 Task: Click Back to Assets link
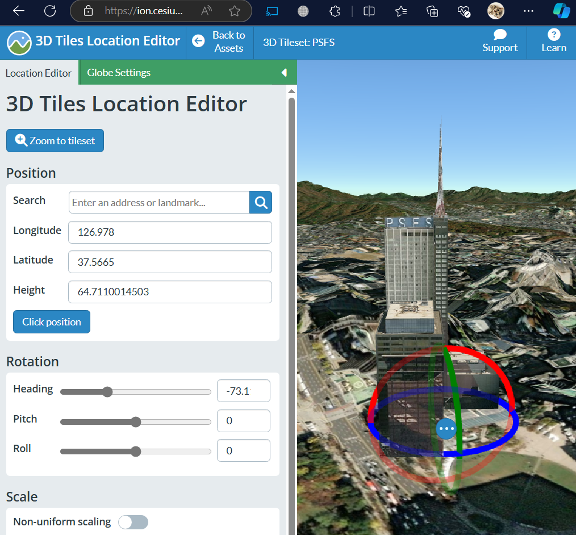(x=228, y=41)
